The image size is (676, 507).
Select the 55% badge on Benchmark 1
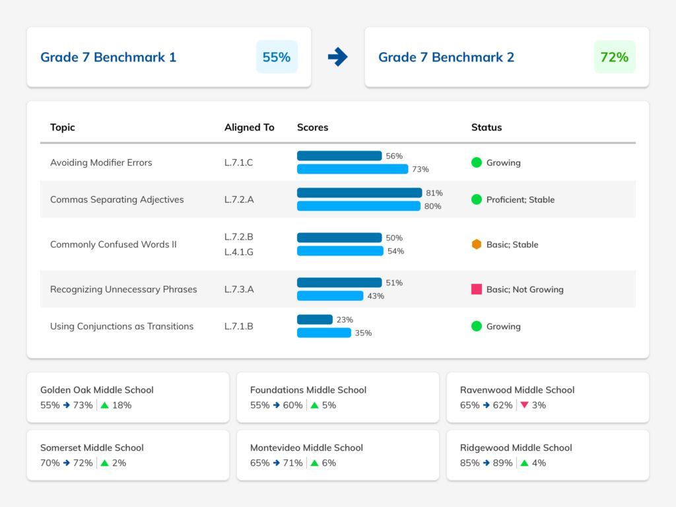277,57
